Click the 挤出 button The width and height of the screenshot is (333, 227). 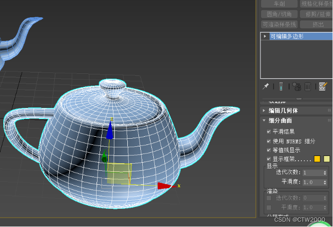pos(316,24)
